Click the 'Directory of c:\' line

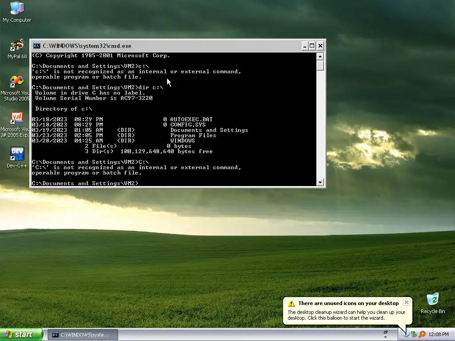point(64,109)
